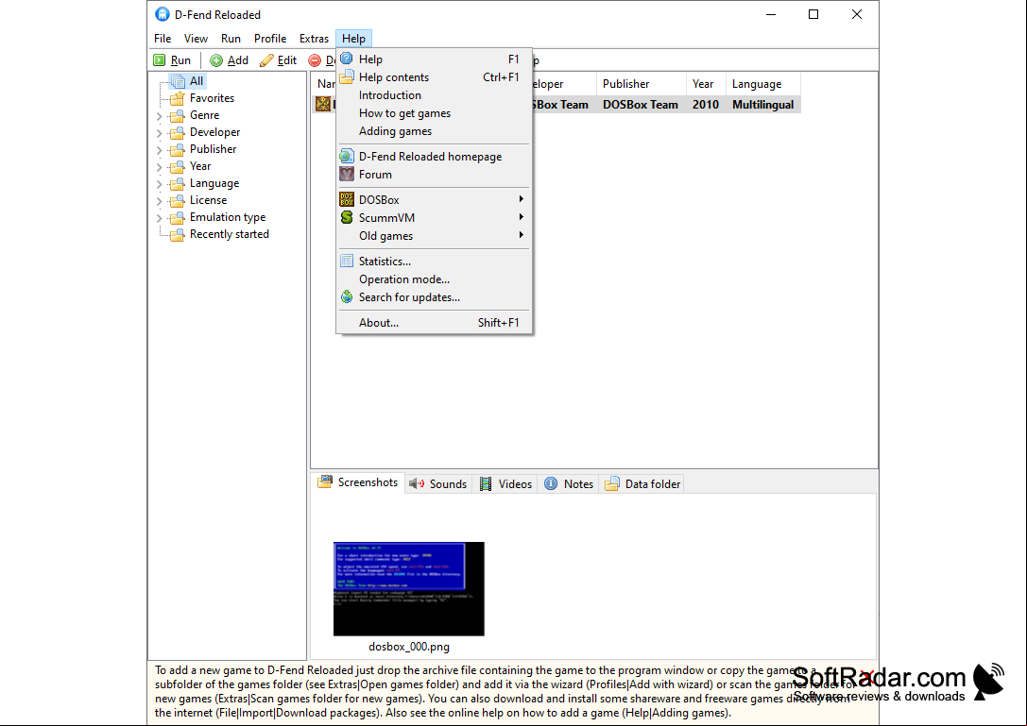Switch to the Sounds tab
The height and width of the screenshot is (726, 1027).
[438, 483]
